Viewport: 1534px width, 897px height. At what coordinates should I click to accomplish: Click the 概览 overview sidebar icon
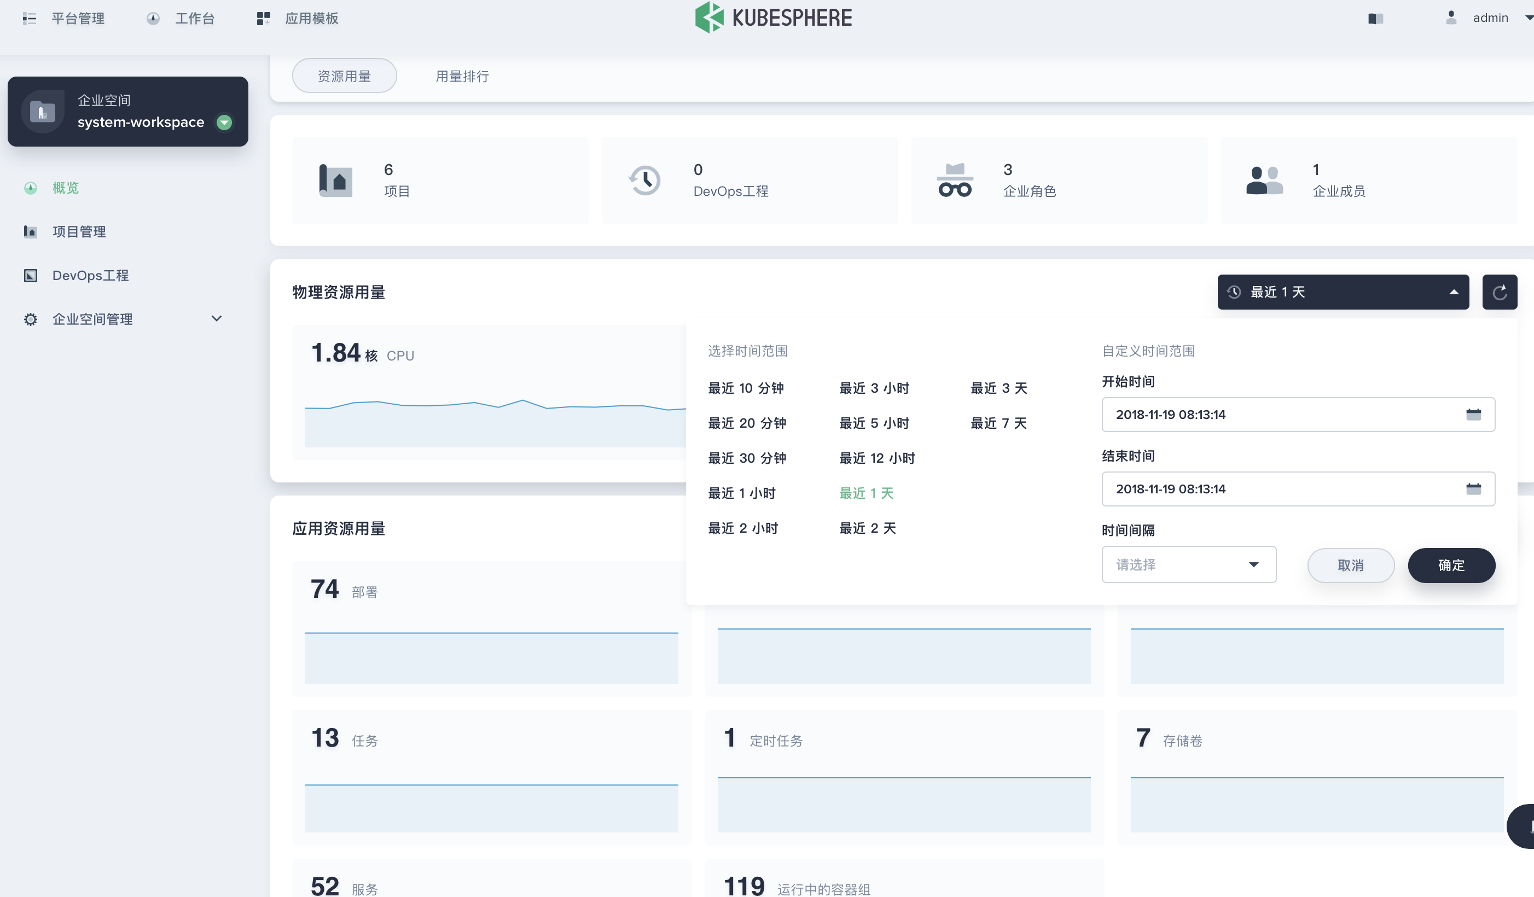(x=31, y=188)
